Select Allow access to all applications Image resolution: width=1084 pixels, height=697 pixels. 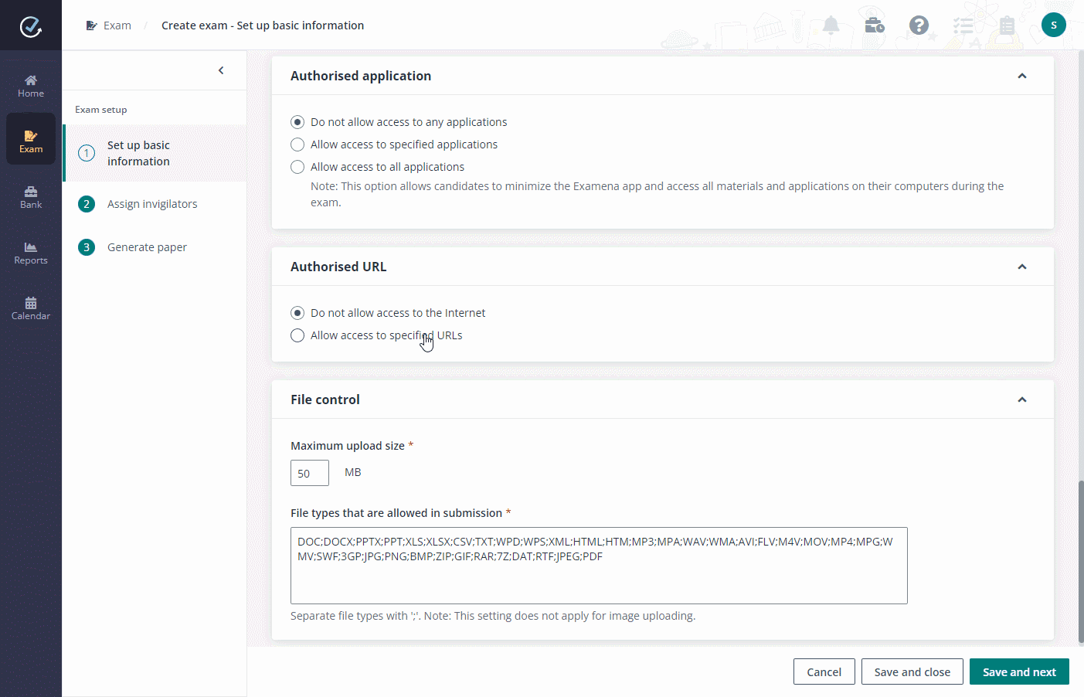pos(297,166)
